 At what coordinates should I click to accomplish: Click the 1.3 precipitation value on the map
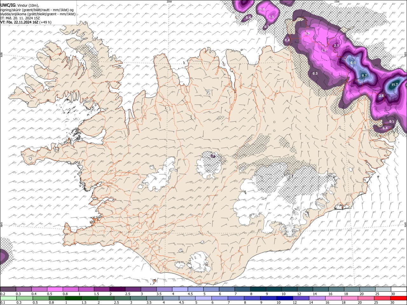[271, 17]
